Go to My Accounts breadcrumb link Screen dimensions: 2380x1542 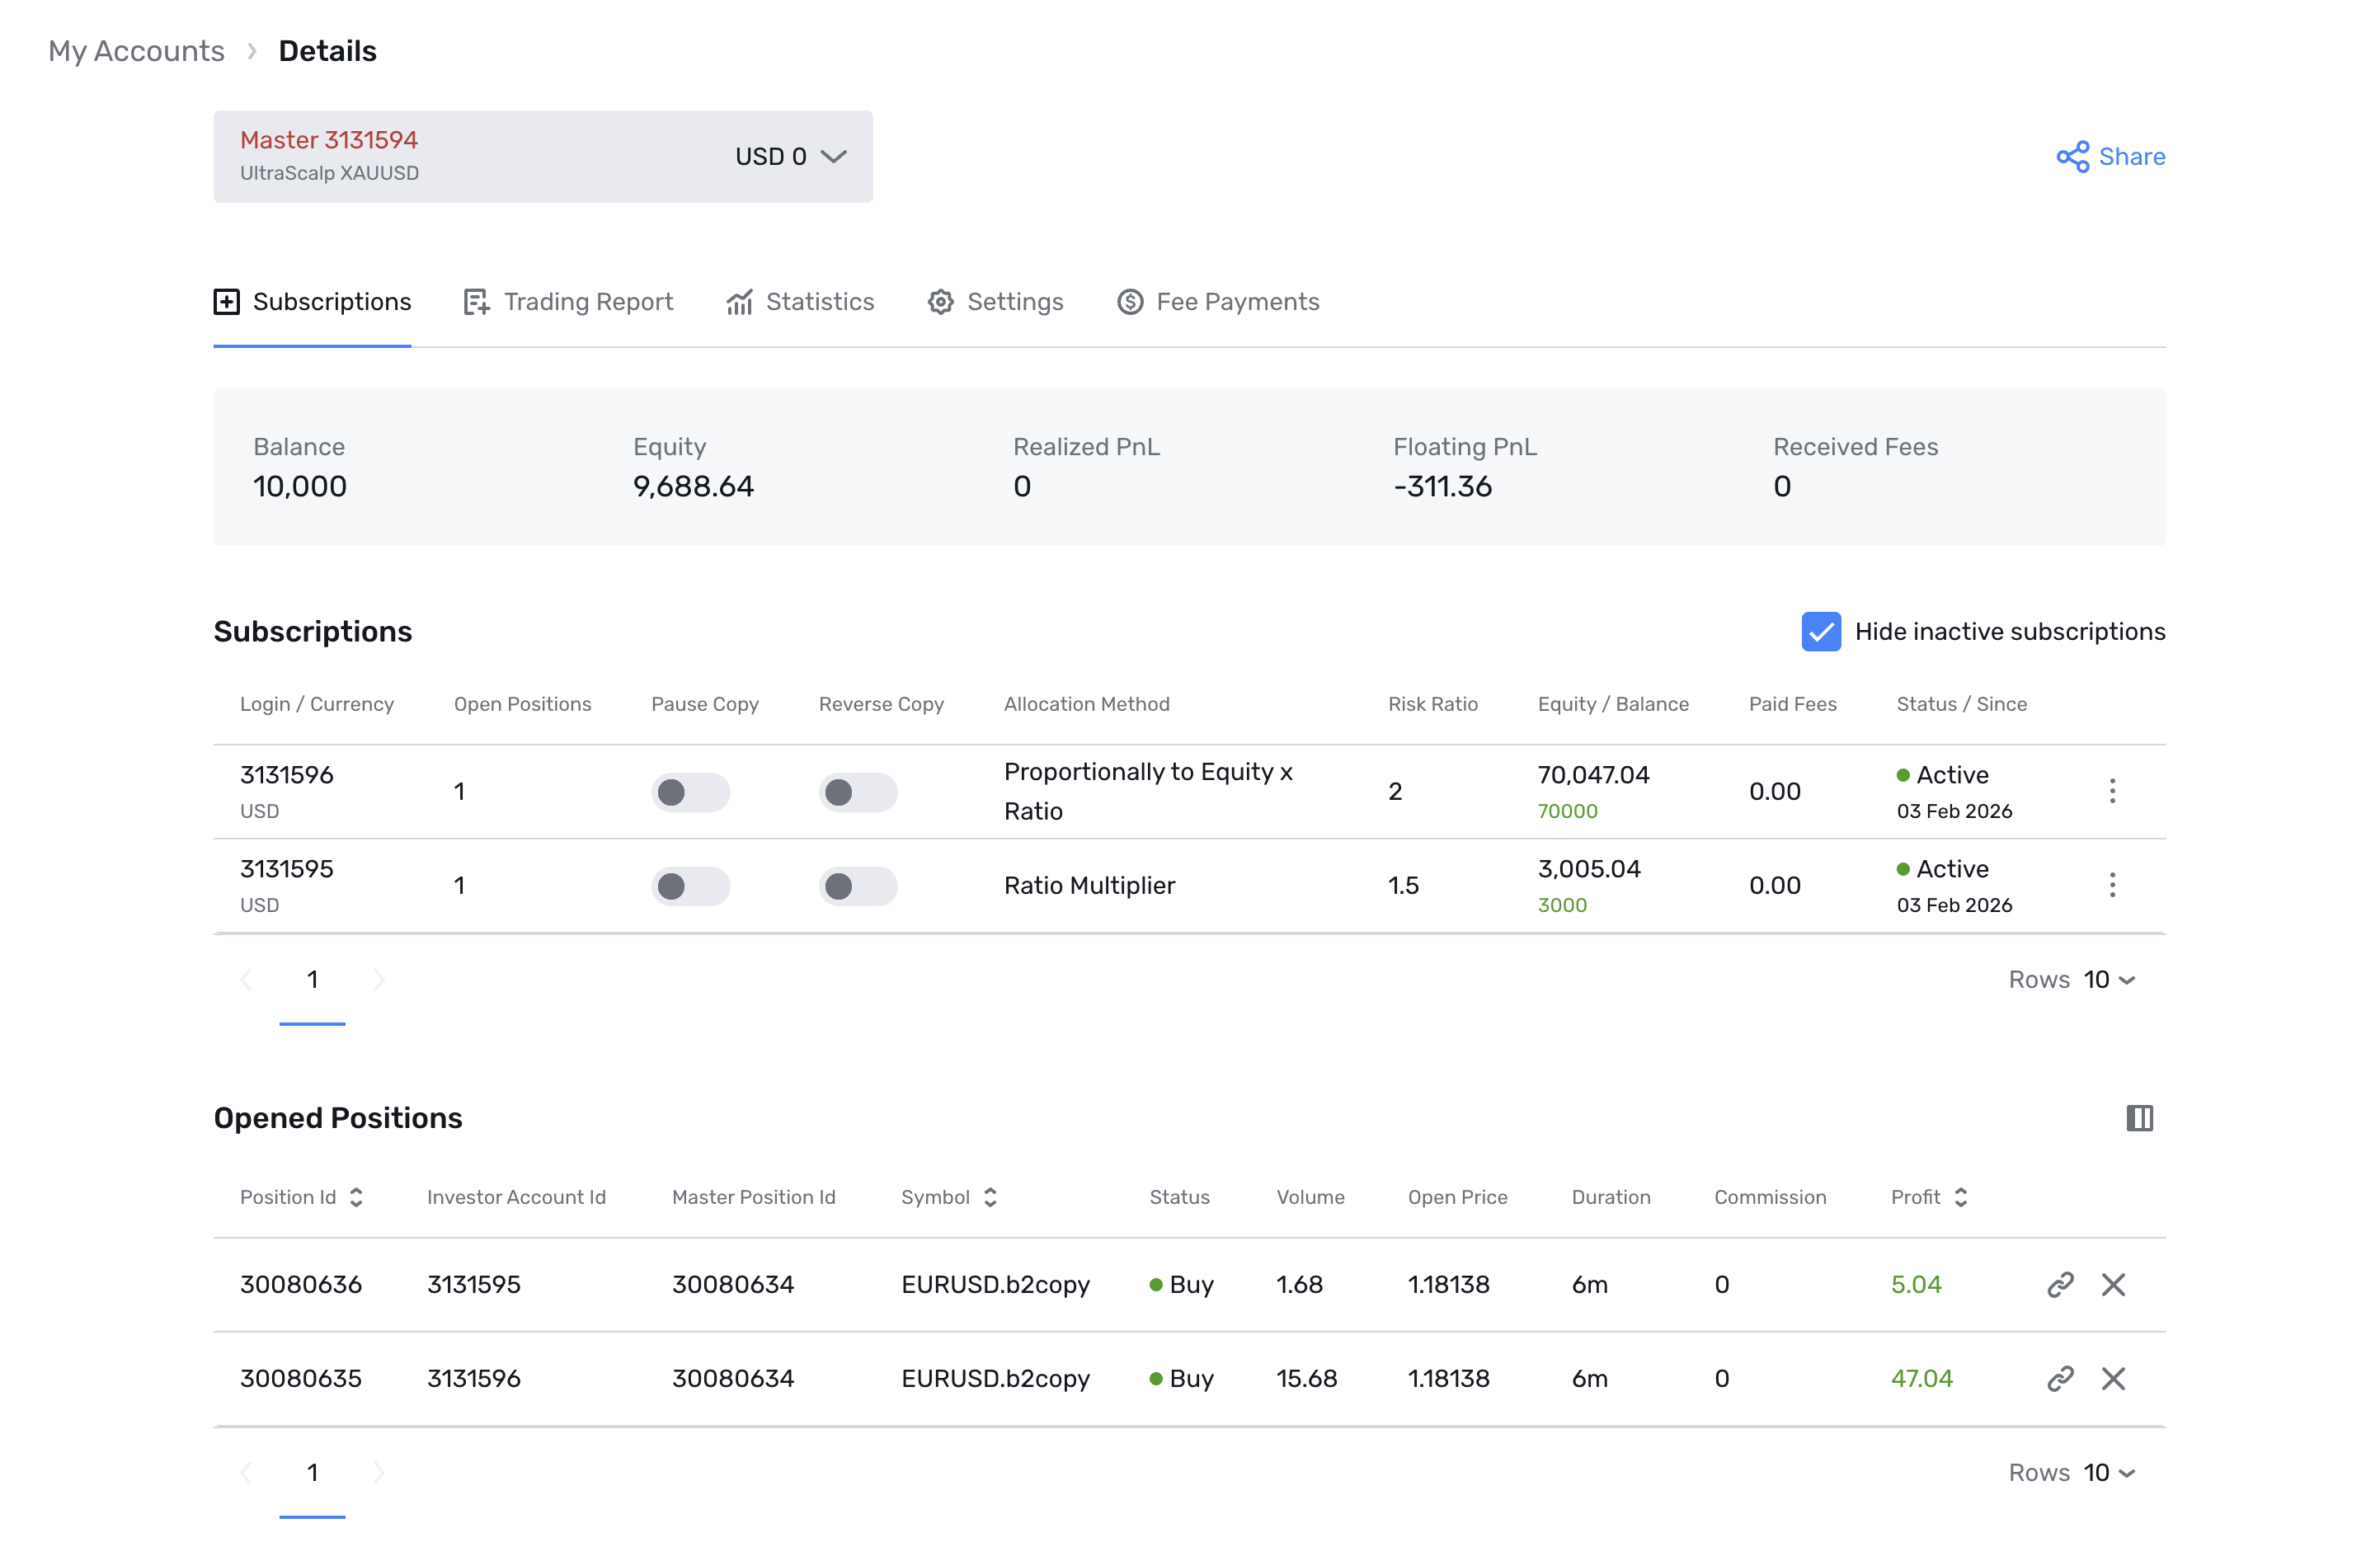[x=136, y=51]
